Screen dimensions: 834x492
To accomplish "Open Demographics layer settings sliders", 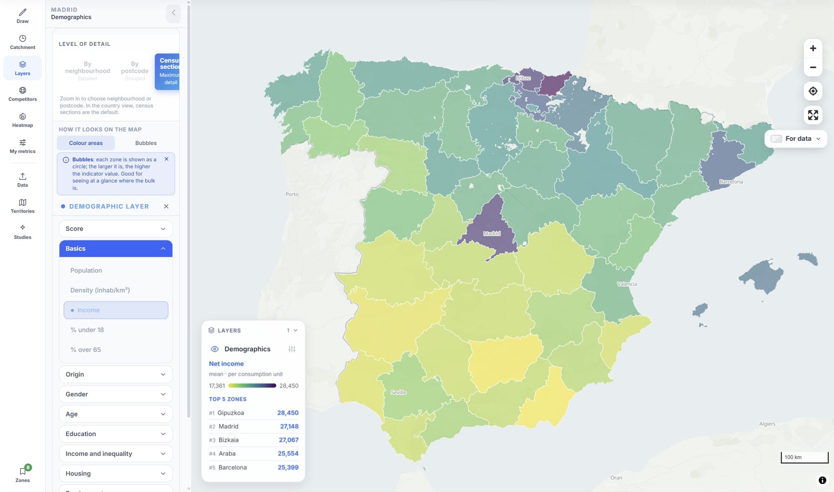I will click(291, 349).
